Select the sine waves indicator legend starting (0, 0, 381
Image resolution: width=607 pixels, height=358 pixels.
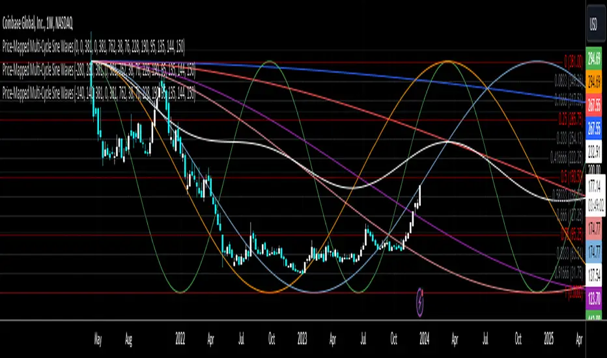pyautogui.click(x=94, y=48)
